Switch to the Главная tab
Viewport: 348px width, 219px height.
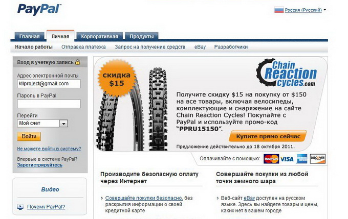tap(29, 37)
